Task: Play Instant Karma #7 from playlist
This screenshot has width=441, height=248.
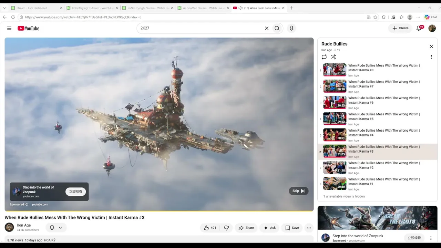Action: (377, 86)
